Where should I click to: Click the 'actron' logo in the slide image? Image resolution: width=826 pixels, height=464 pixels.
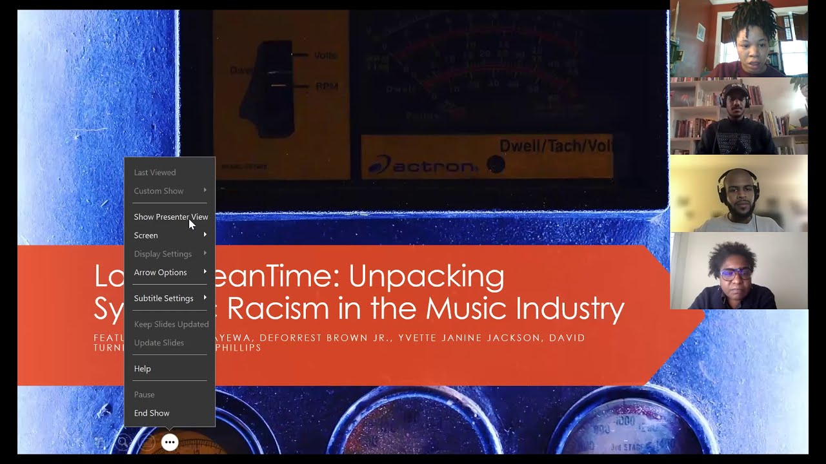pos(423,166)
